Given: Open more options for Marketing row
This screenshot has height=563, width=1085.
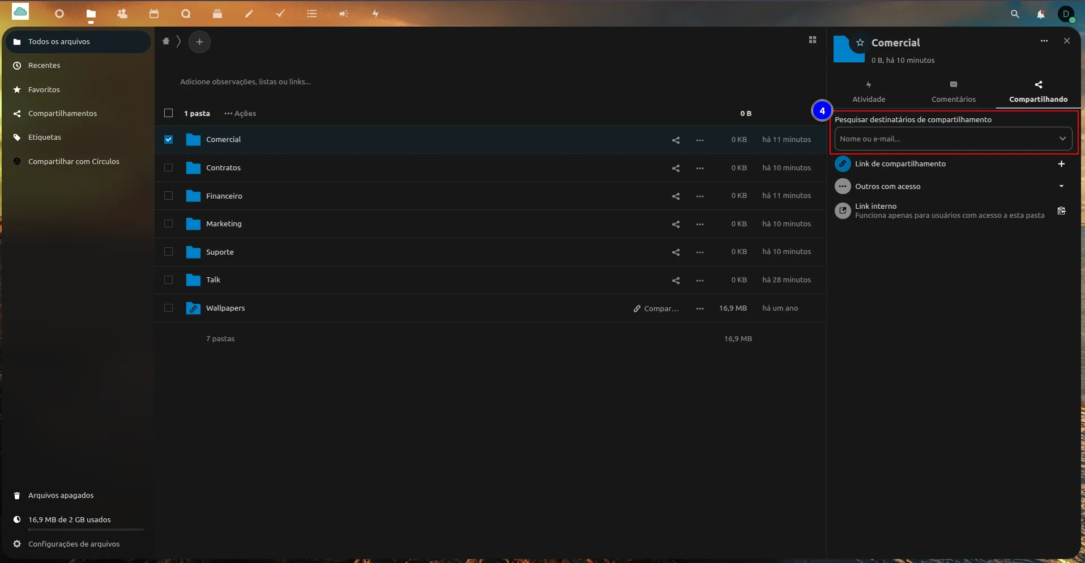Looking at the screenshot, I should 700,224.
